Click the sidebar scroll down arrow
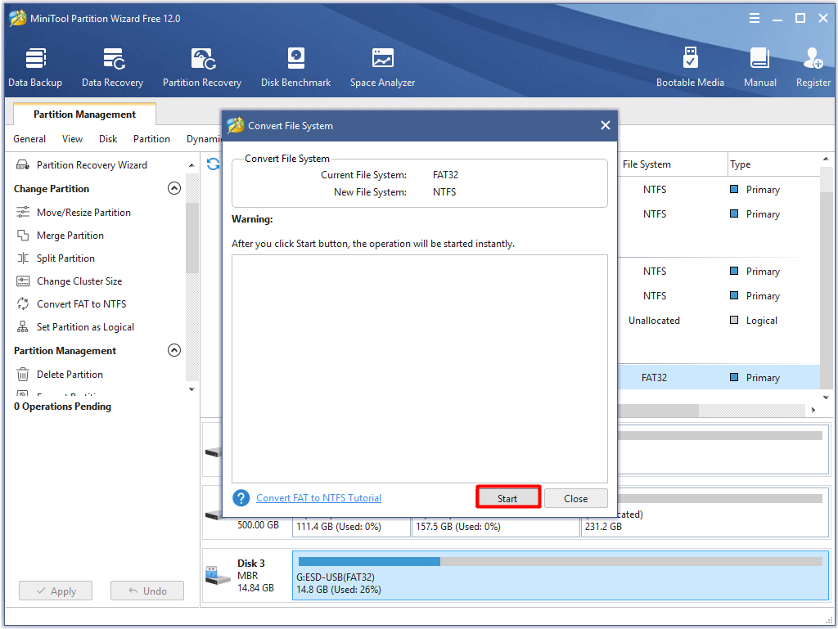The width and height of the screenshot is (838, 629). pyautogui.click(x=191, y=390)
